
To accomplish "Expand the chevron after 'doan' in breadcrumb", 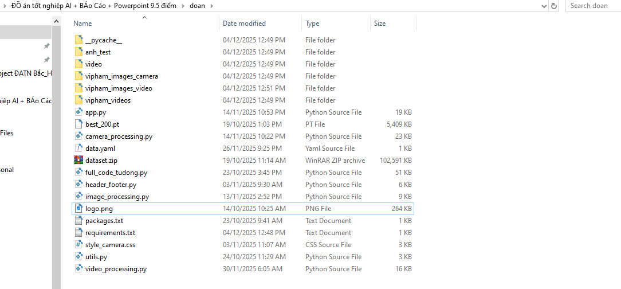I will coord(211,6).
